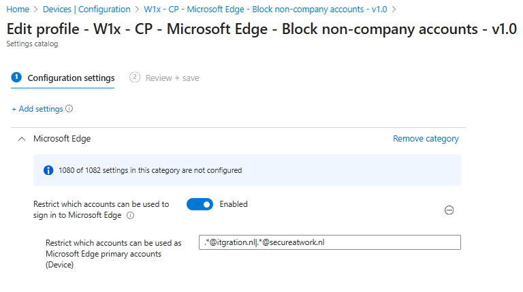
Task: Open Devices | Configuration breadcrumb
Action: click(x=86, y=9)
